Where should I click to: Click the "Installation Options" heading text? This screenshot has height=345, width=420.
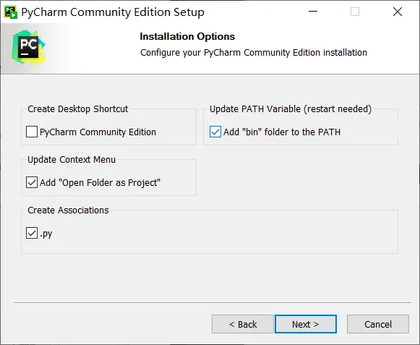[187, 36]
